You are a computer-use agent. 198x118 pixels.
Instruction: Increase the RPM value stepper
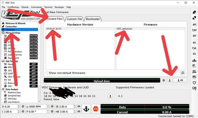point(48,106)
